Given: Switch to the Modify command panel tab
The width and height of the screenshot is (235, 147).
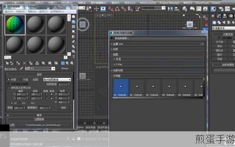Looking at the screenshot, I should (219, 16).
